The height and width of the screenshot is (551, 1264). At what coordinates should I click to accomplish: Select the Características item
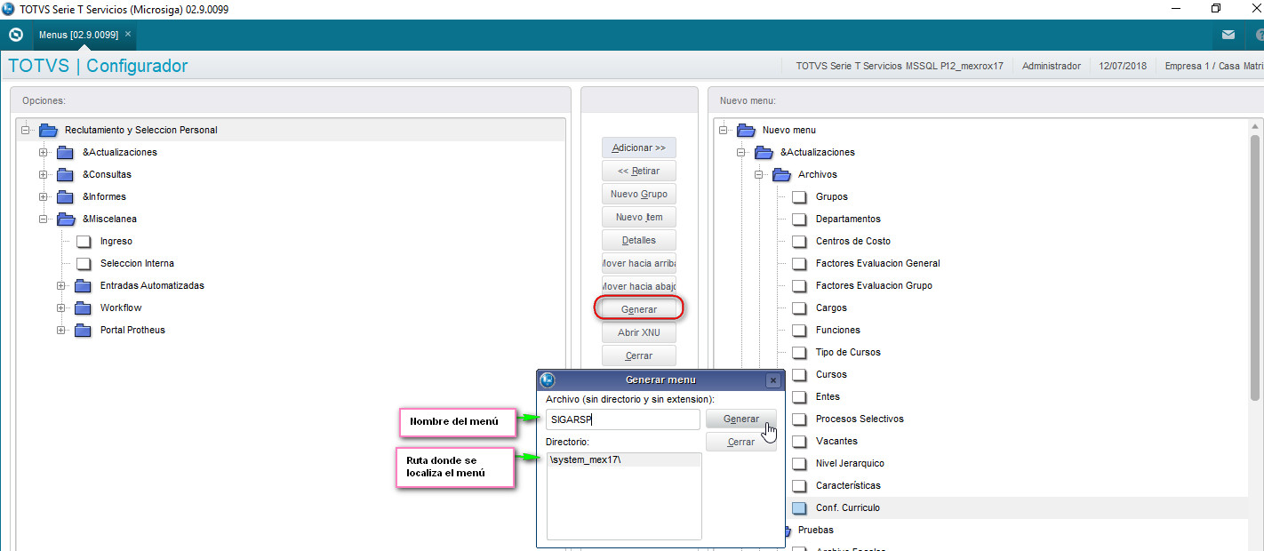point(848,485)
